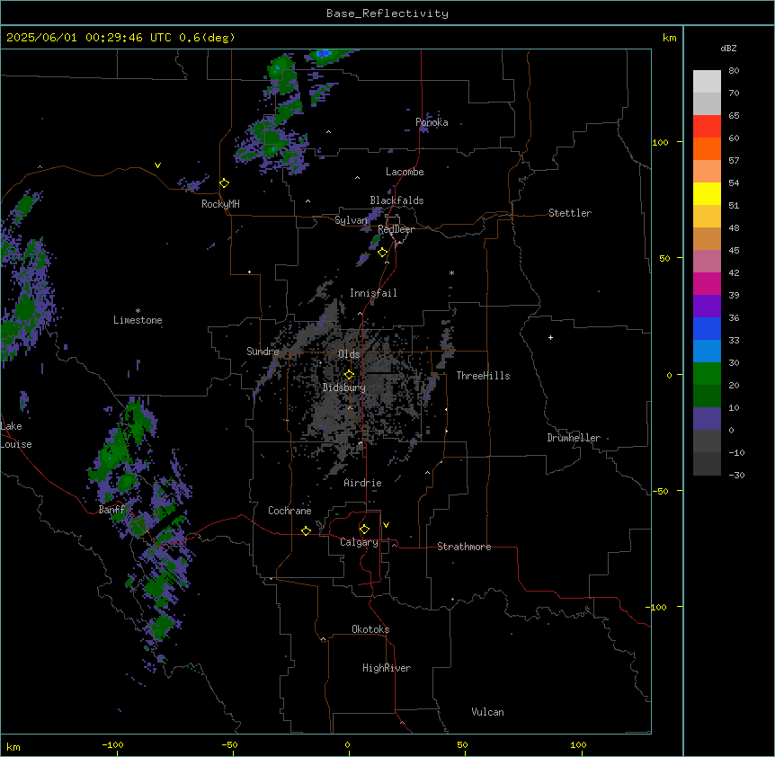Click the Calgary city label
This screenshot has width=775, height=757.
click(359, 542)
